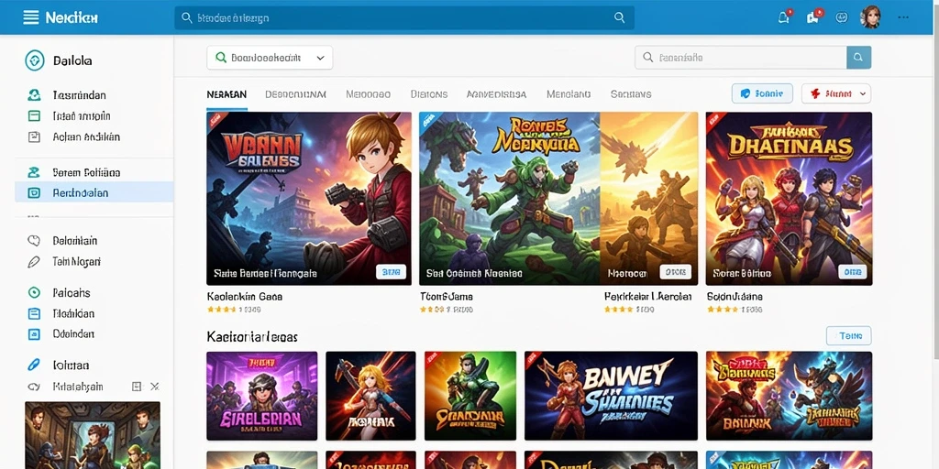Open the hamburger menu in top bar

[30, 17]
